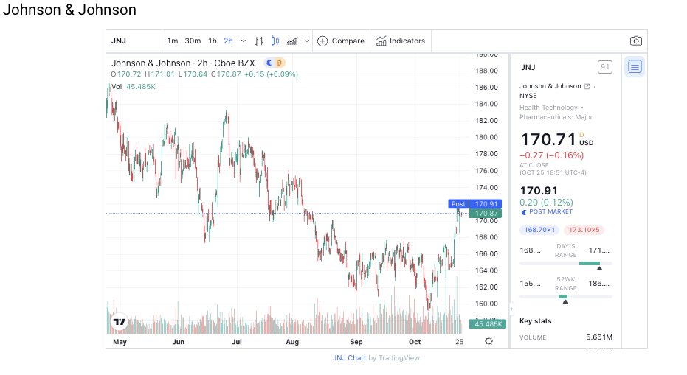
Task: Click the TradingView logo on chart
Action: click(120, 322)
